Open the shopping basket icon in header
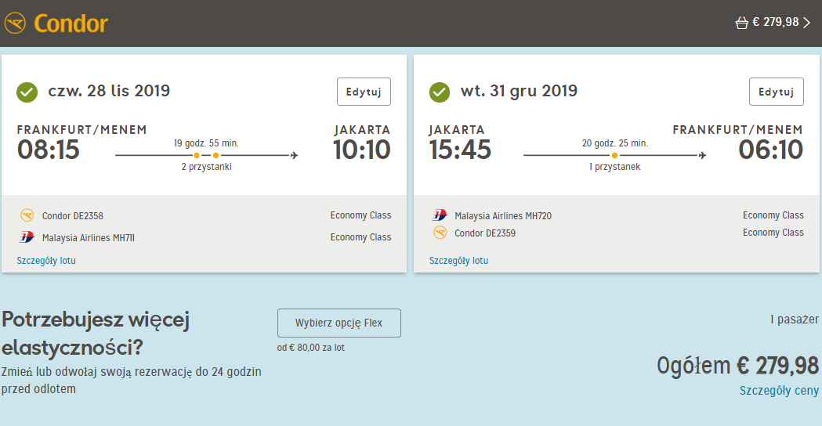822x426 pixels. pyautogui.click(x=741, y=23)
